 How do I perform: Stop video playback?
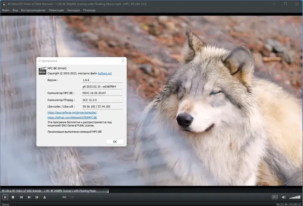pyautogui.click(x=13, y=197)
